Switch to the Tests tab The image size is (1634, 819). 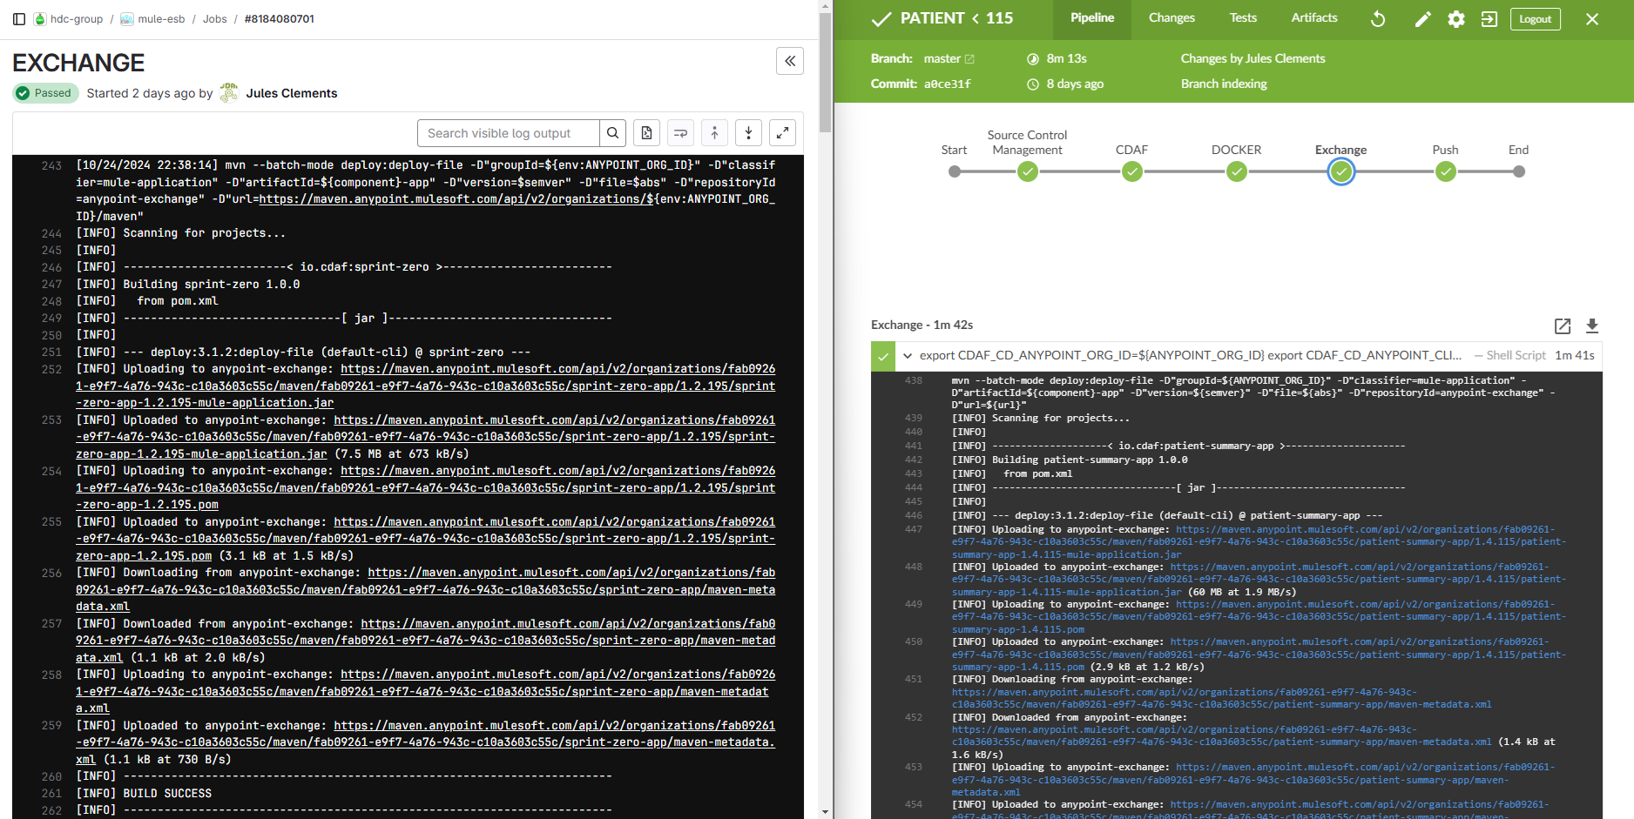(x=1243, y=18)
